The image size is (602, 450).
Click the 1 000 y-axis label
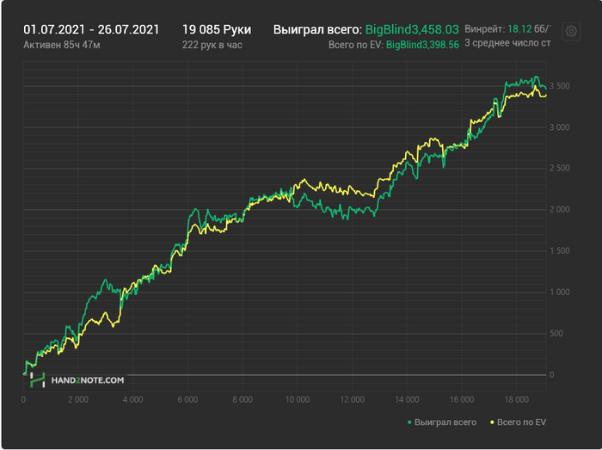pos(560,293)
